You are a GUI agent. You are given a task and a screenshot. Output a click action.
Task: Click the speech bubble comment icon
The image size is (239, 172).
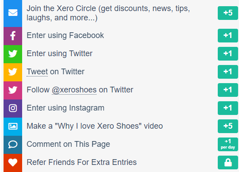[x=13, y=145]
